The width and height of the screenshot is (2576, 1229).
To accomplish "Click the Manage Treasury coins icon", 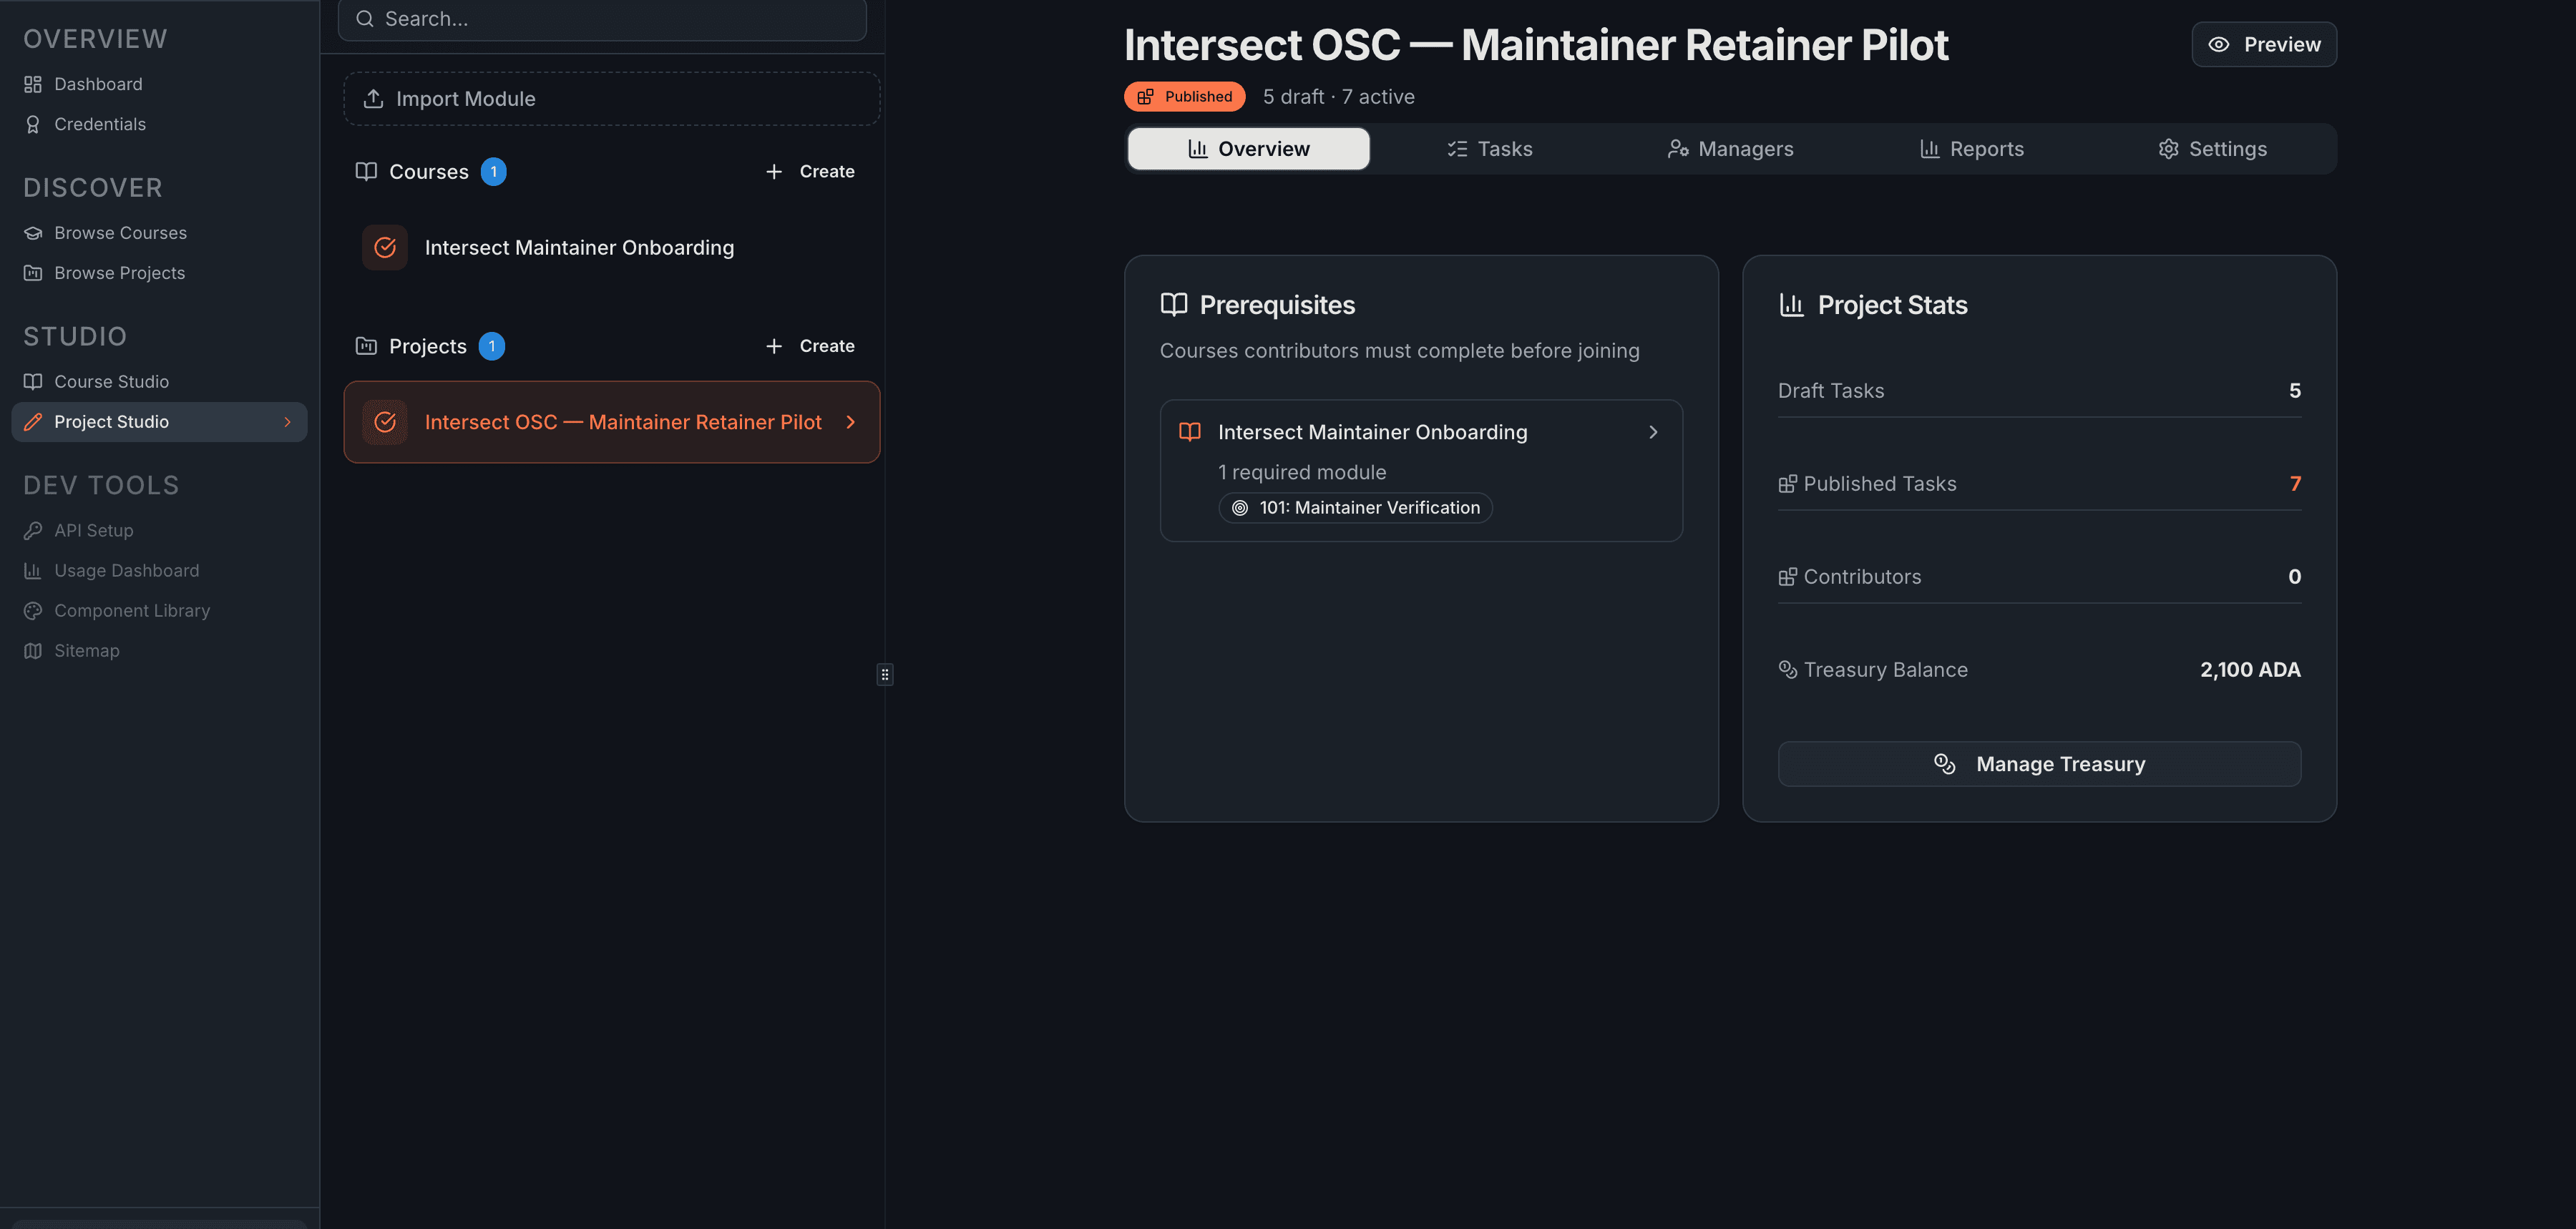I will click(x=1946, y=763).
